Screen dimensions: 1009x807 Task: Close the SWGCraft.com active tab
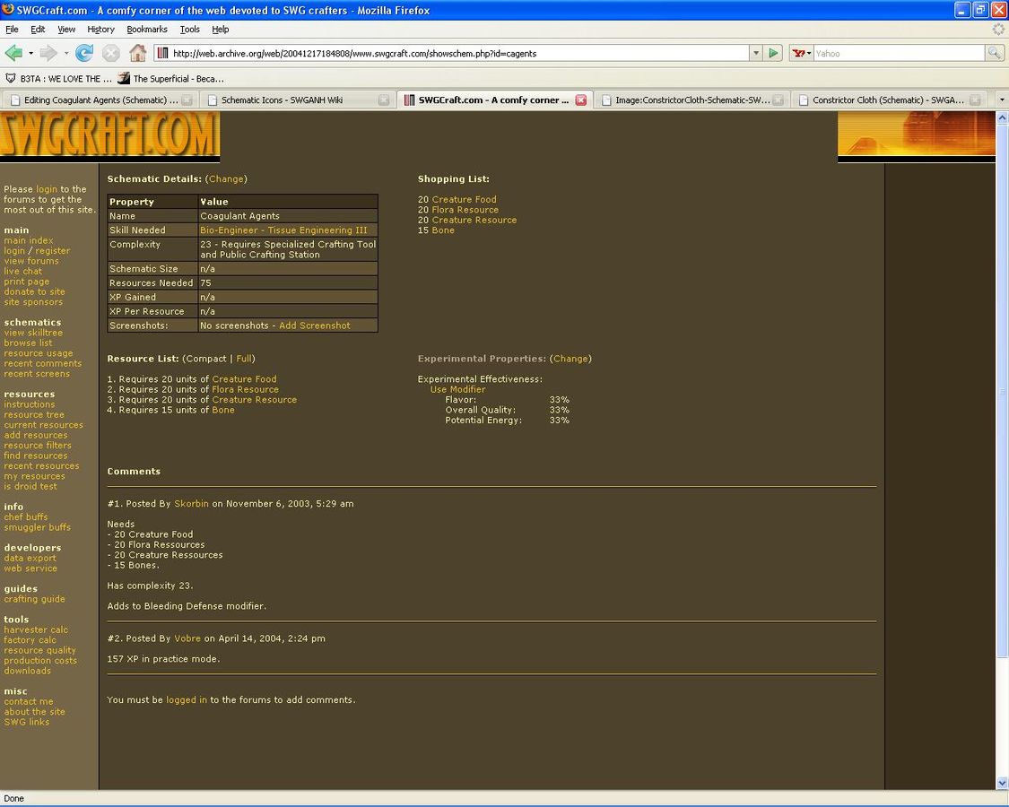tap(580, 100)
